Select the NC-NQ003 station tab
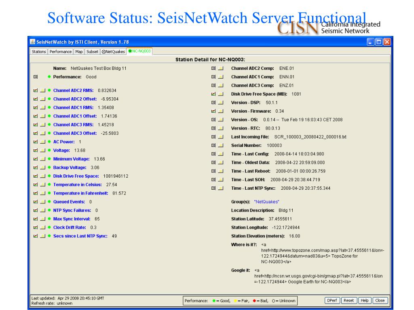The width and height of the screenshot is (414, 310). (x=139, y=51)
